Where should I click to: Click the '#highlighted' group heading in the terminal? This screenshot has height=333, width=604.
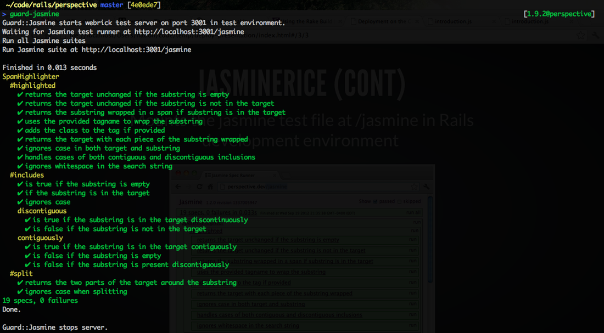32,86
